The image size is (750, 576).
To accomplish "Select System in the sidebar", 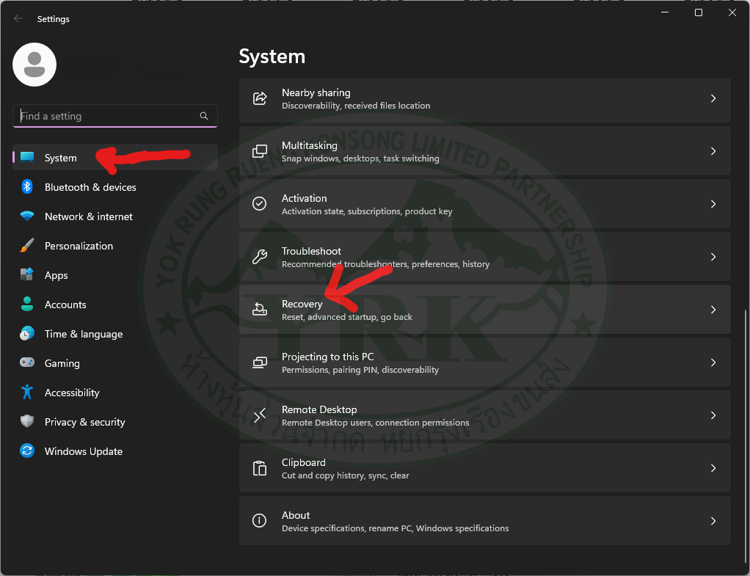I will pos(115,158).
